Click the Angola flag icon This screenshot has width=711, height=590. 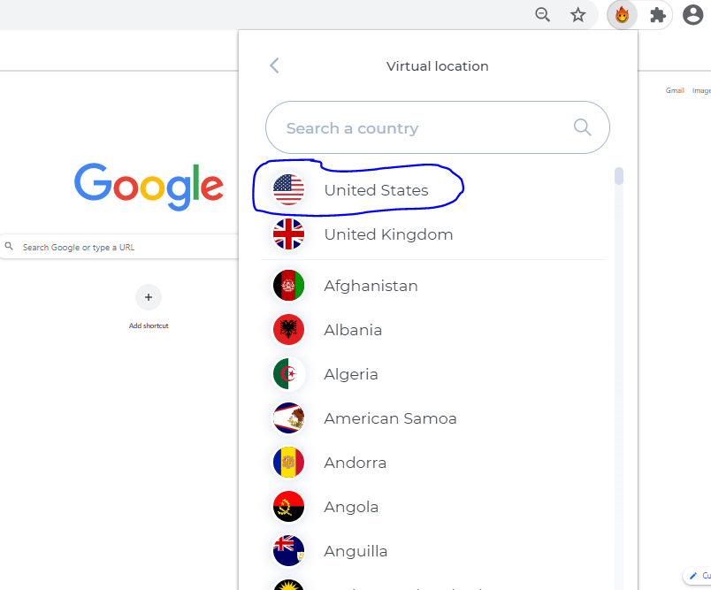click(288, 507)
